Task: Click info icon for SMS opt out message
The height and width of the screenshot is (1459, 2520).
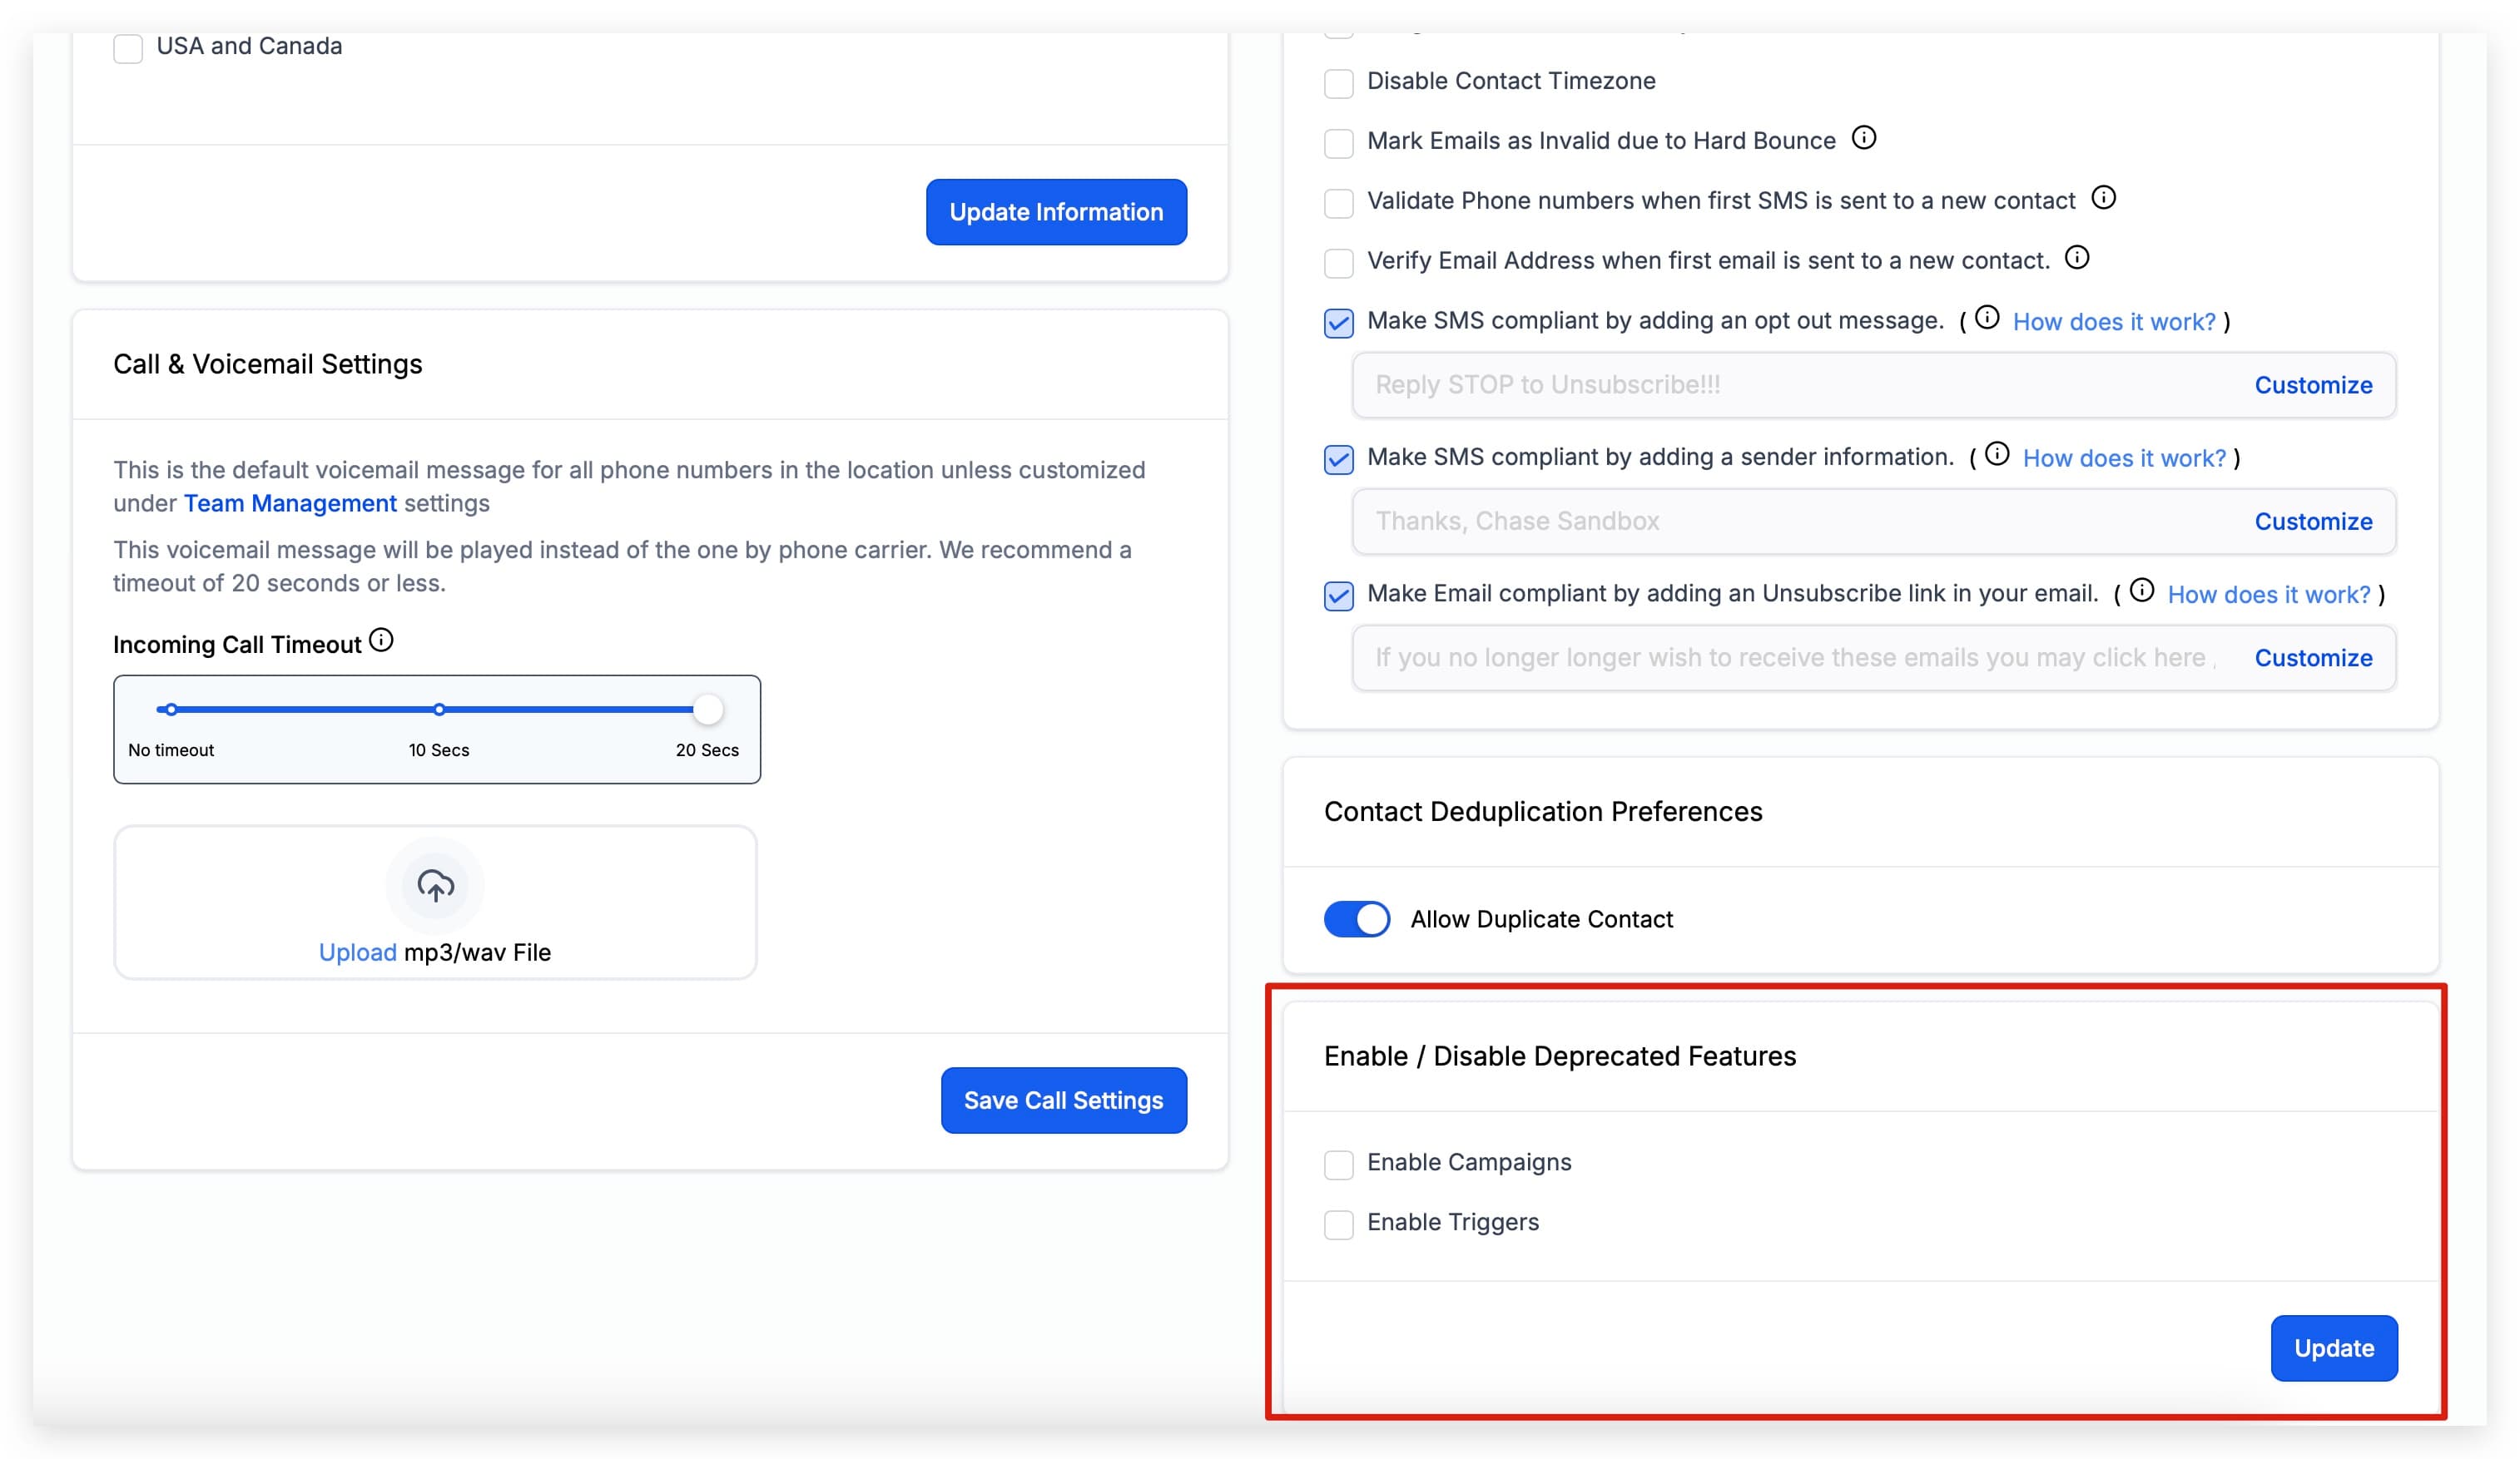Action: point(1987,318)
